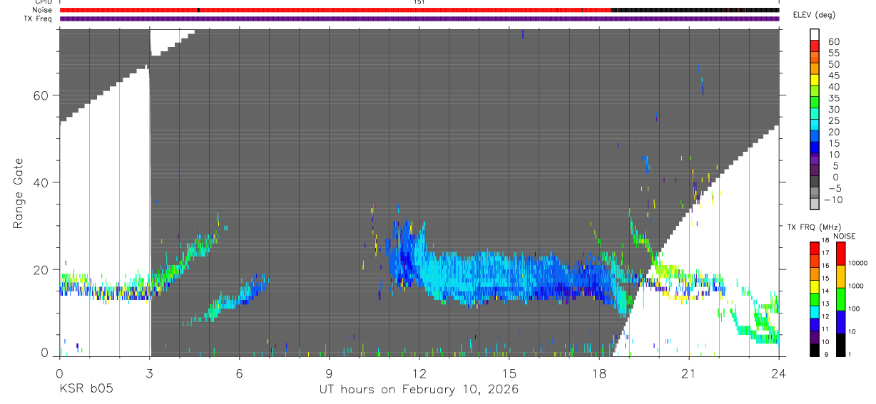Click the red 17–18 MHz TX FRQ segment
This screenshot has width=876, height=404.
tap(815, 247)
